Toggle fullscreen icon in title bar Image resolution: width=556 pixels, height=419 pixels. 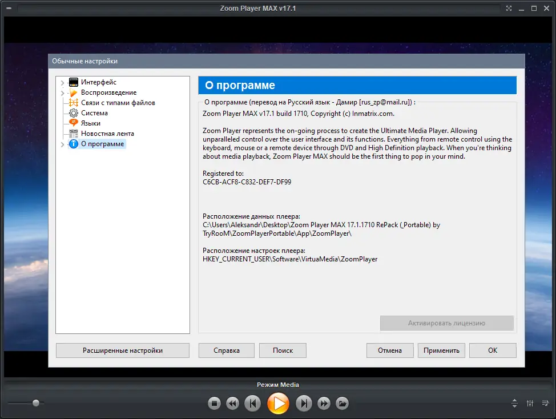coord(509,8)
